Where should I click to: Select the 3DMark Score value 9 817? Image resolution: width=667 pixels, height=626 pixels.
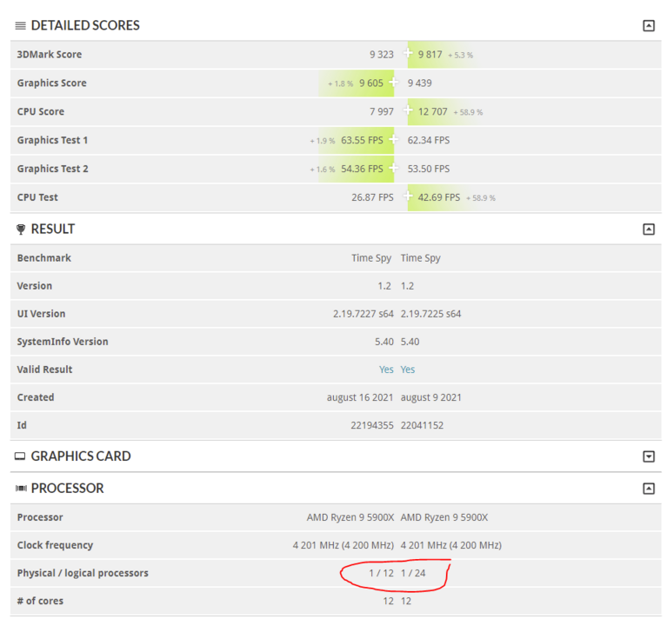point(430,55)
